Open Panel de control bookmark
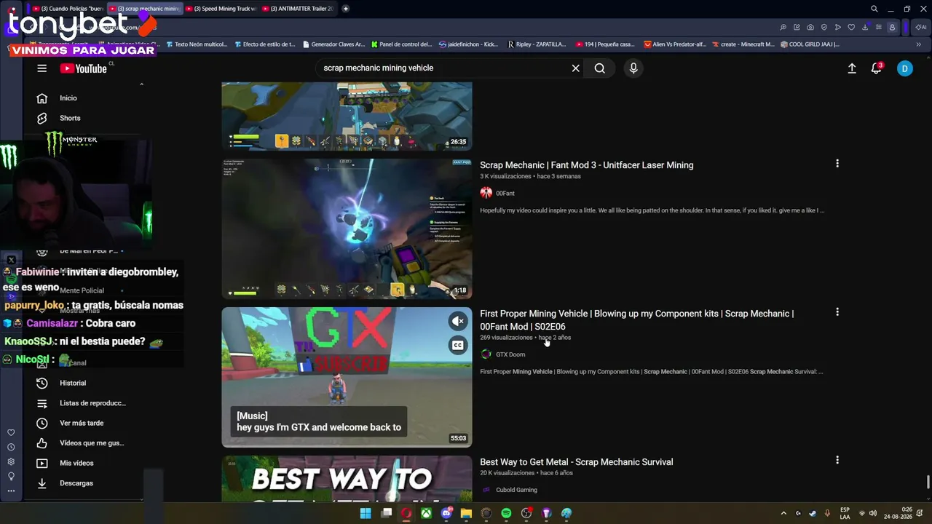 pyautogui.click(x=401, y=44)
